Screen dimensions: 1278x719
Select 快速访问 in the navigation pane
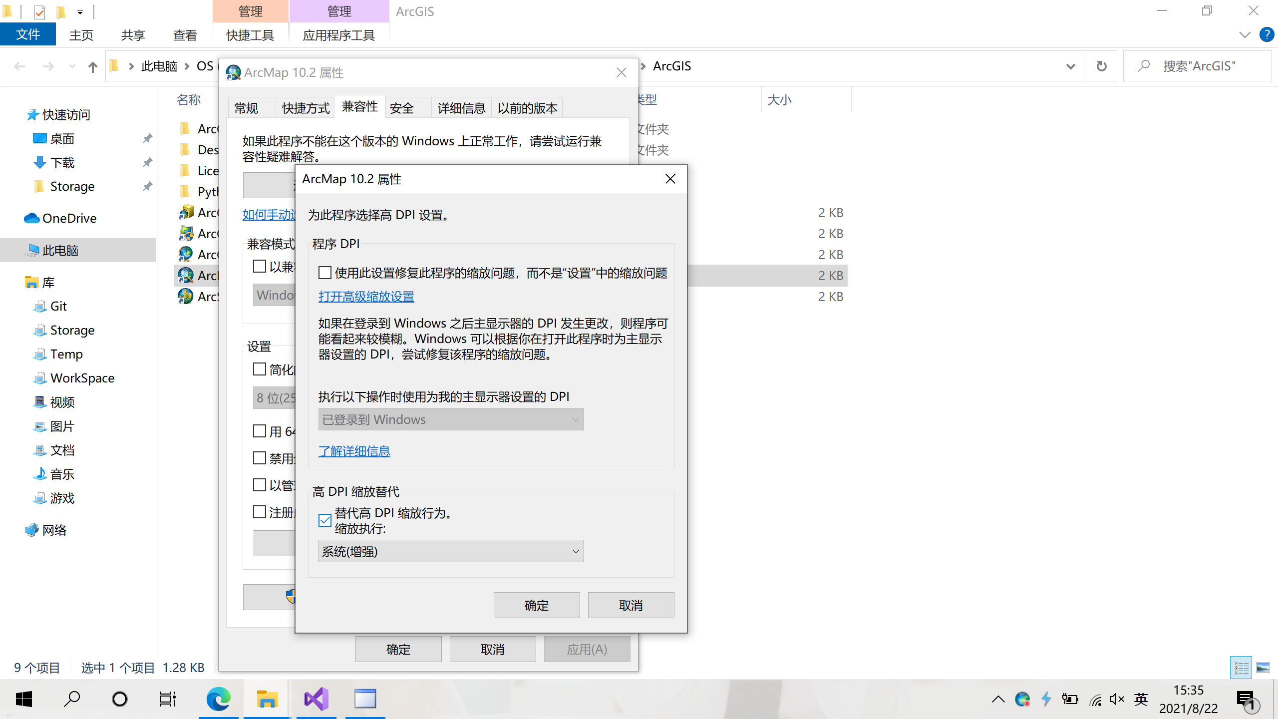(66, 114)
